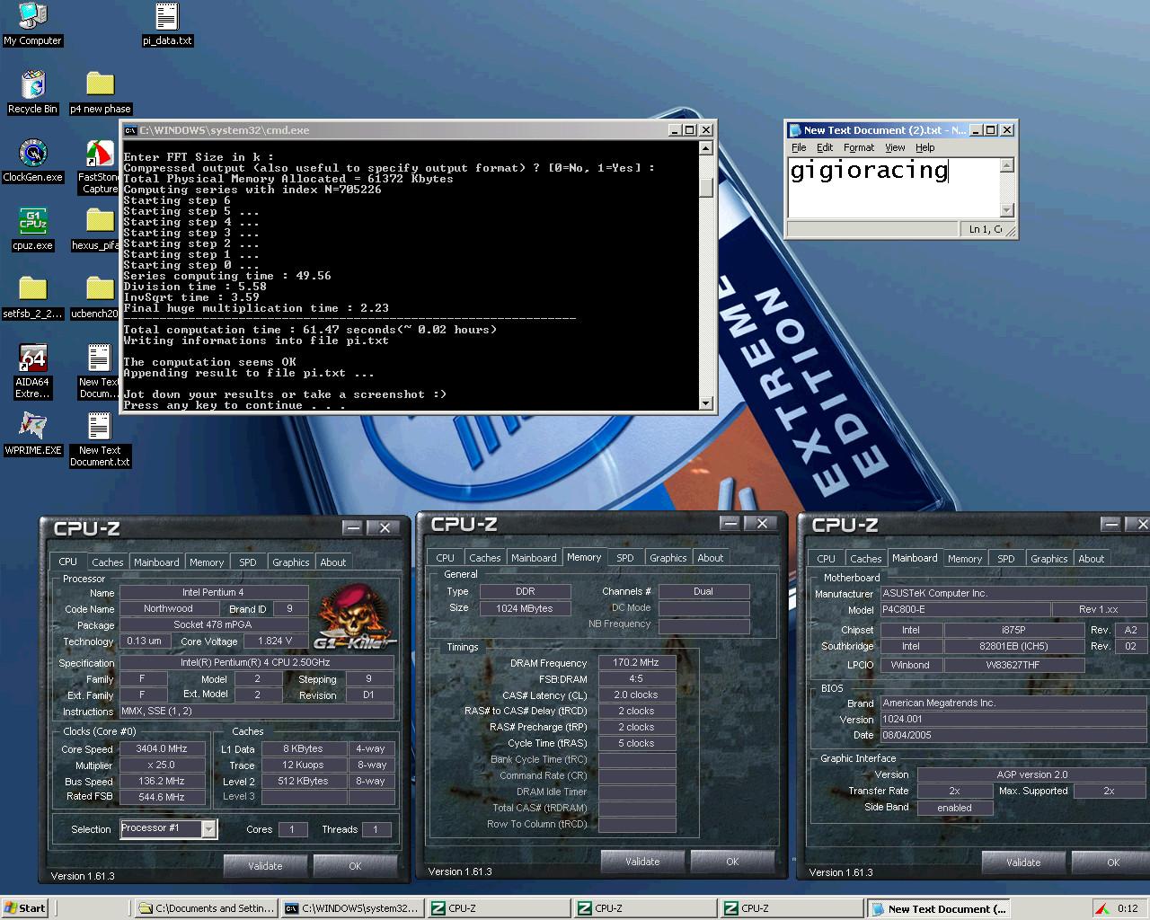Open Memory tab in right CPU-Z window

pyautogui.click(x=965, y=559)
